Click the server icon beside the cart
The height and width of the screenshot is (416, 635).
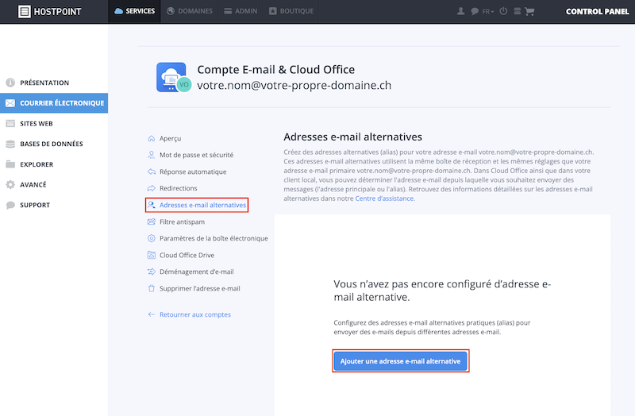[518, 11]
